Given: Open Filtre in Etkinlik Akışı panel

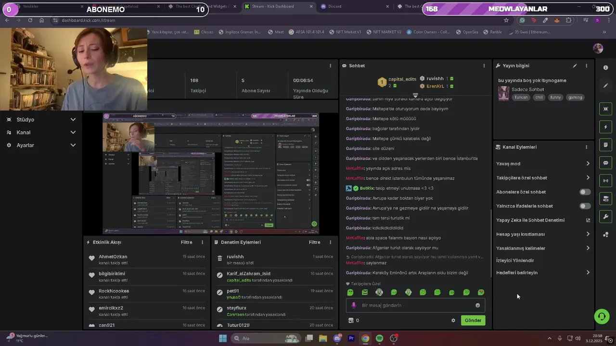Looking at the screenshot, I should [x=186, y=242].
